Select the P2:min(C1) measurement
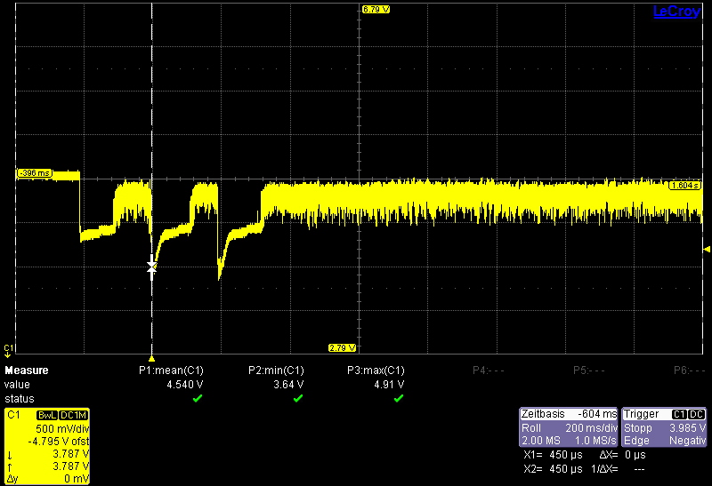 [277, 370]
